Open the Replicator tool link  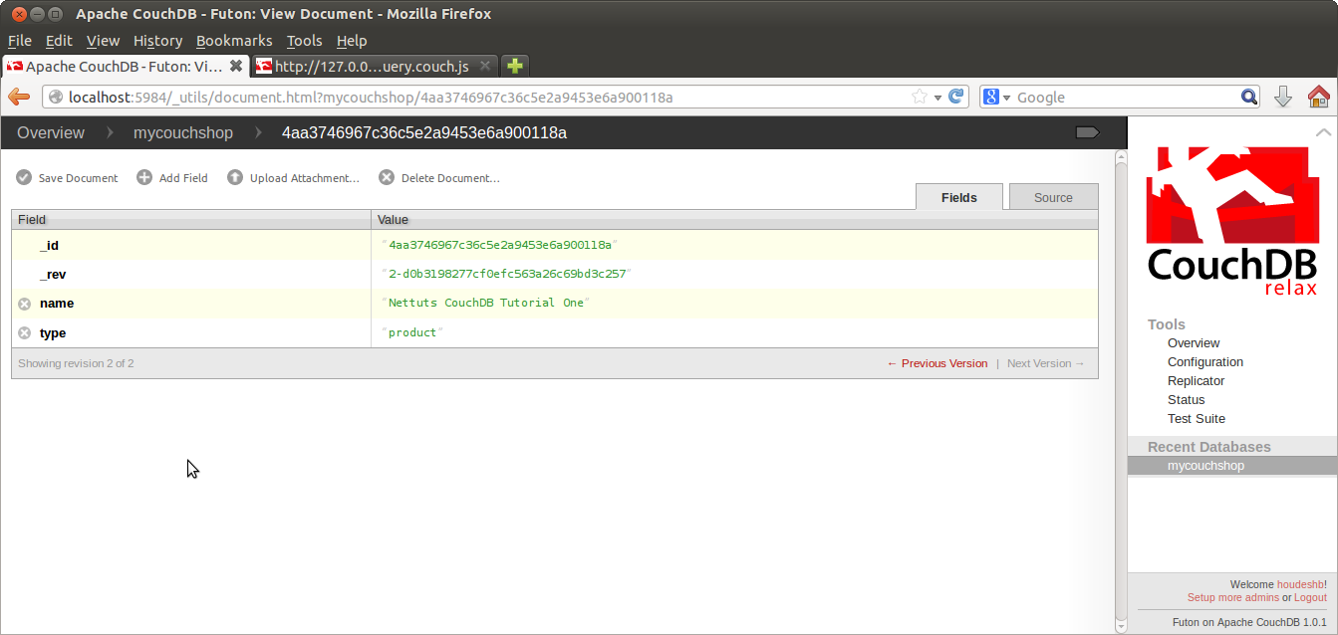click(x=1197, y=380)
